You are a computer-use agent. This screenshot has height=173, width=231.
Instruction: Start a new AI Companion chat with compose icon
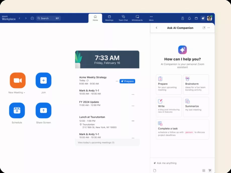click(x=204, y=28)
